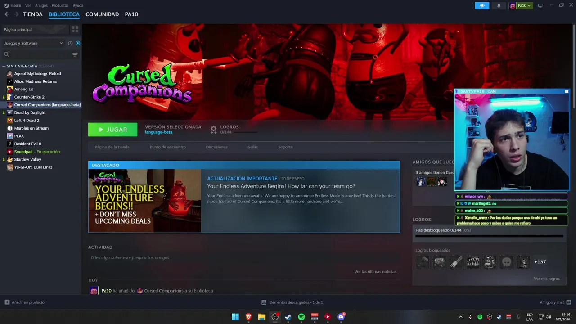Open the Ayuda menu
Screen dimensions: 576x324
coord(78,6)
